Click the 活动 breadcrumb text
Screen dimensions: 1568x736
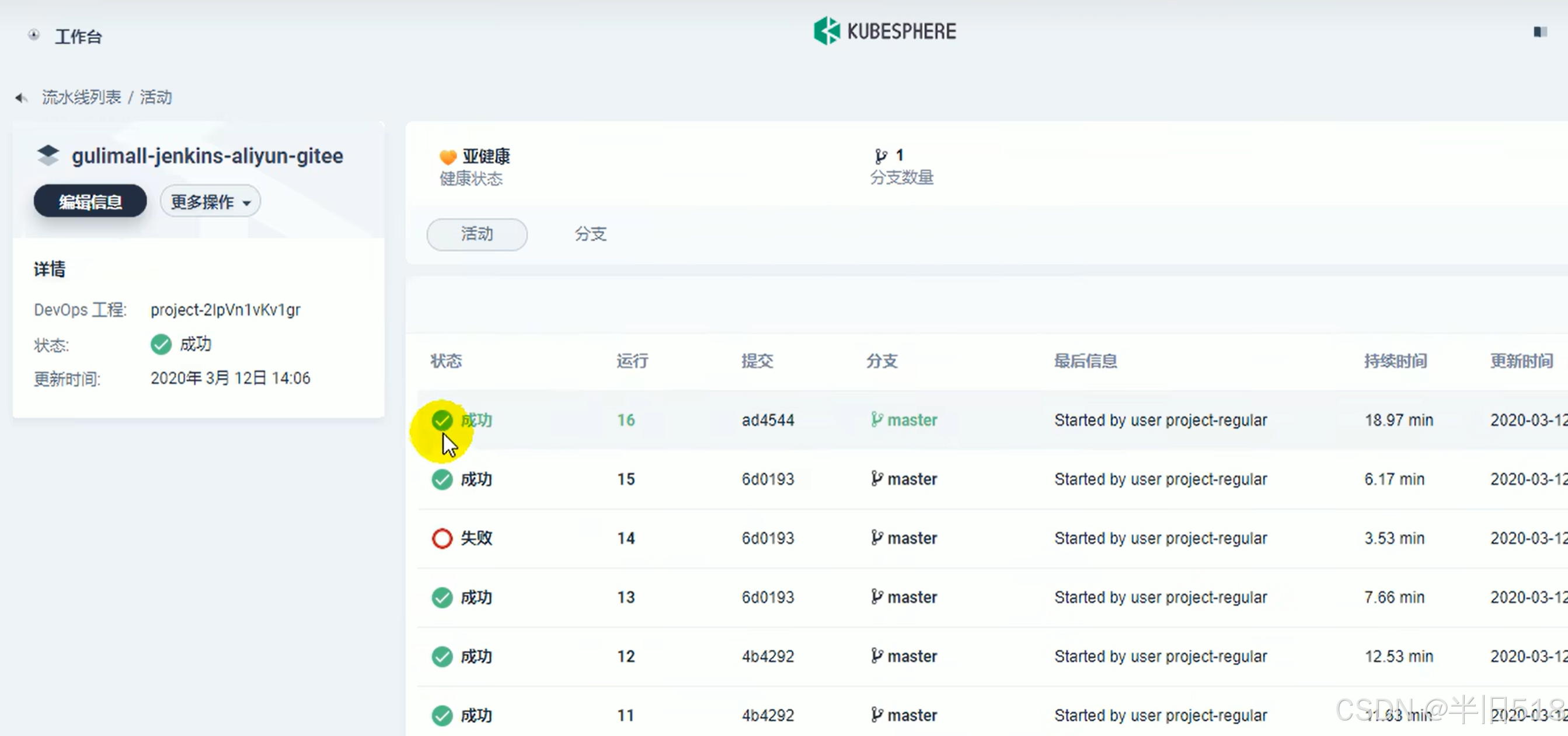pyautogui.click(x=156, y=97)
